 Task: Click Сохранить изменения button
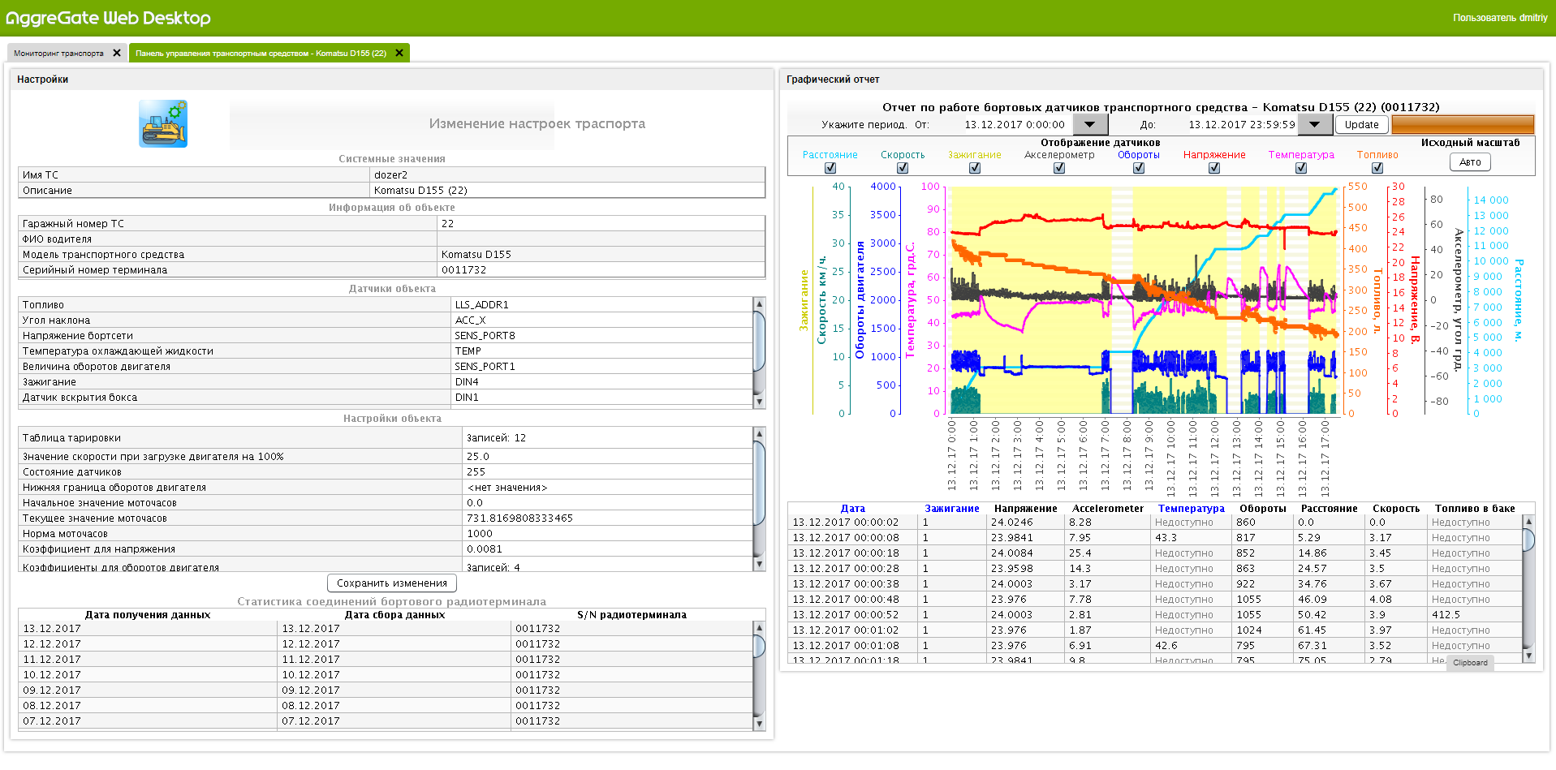click(x=392, y=583)
